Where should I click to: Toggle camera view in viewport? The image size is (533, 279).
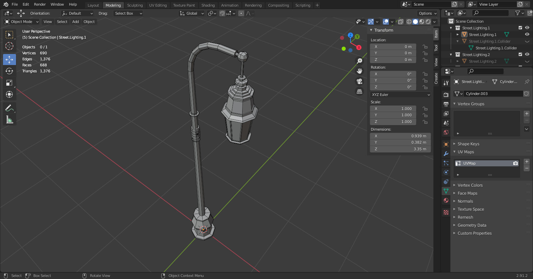pos(359,81)
